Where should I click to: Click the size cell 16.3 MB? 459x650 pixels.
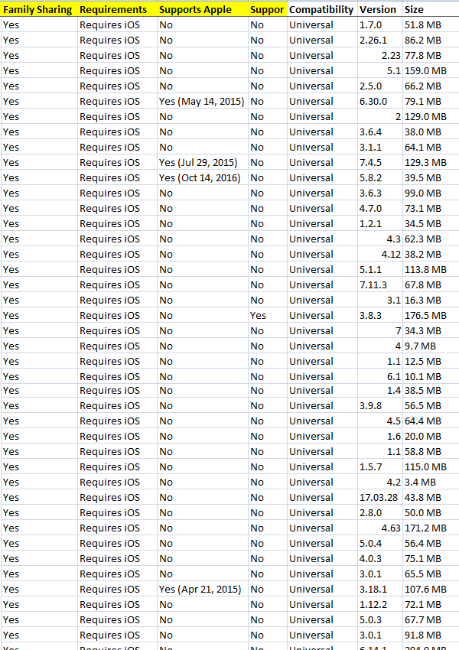click(x=431, y=300)
